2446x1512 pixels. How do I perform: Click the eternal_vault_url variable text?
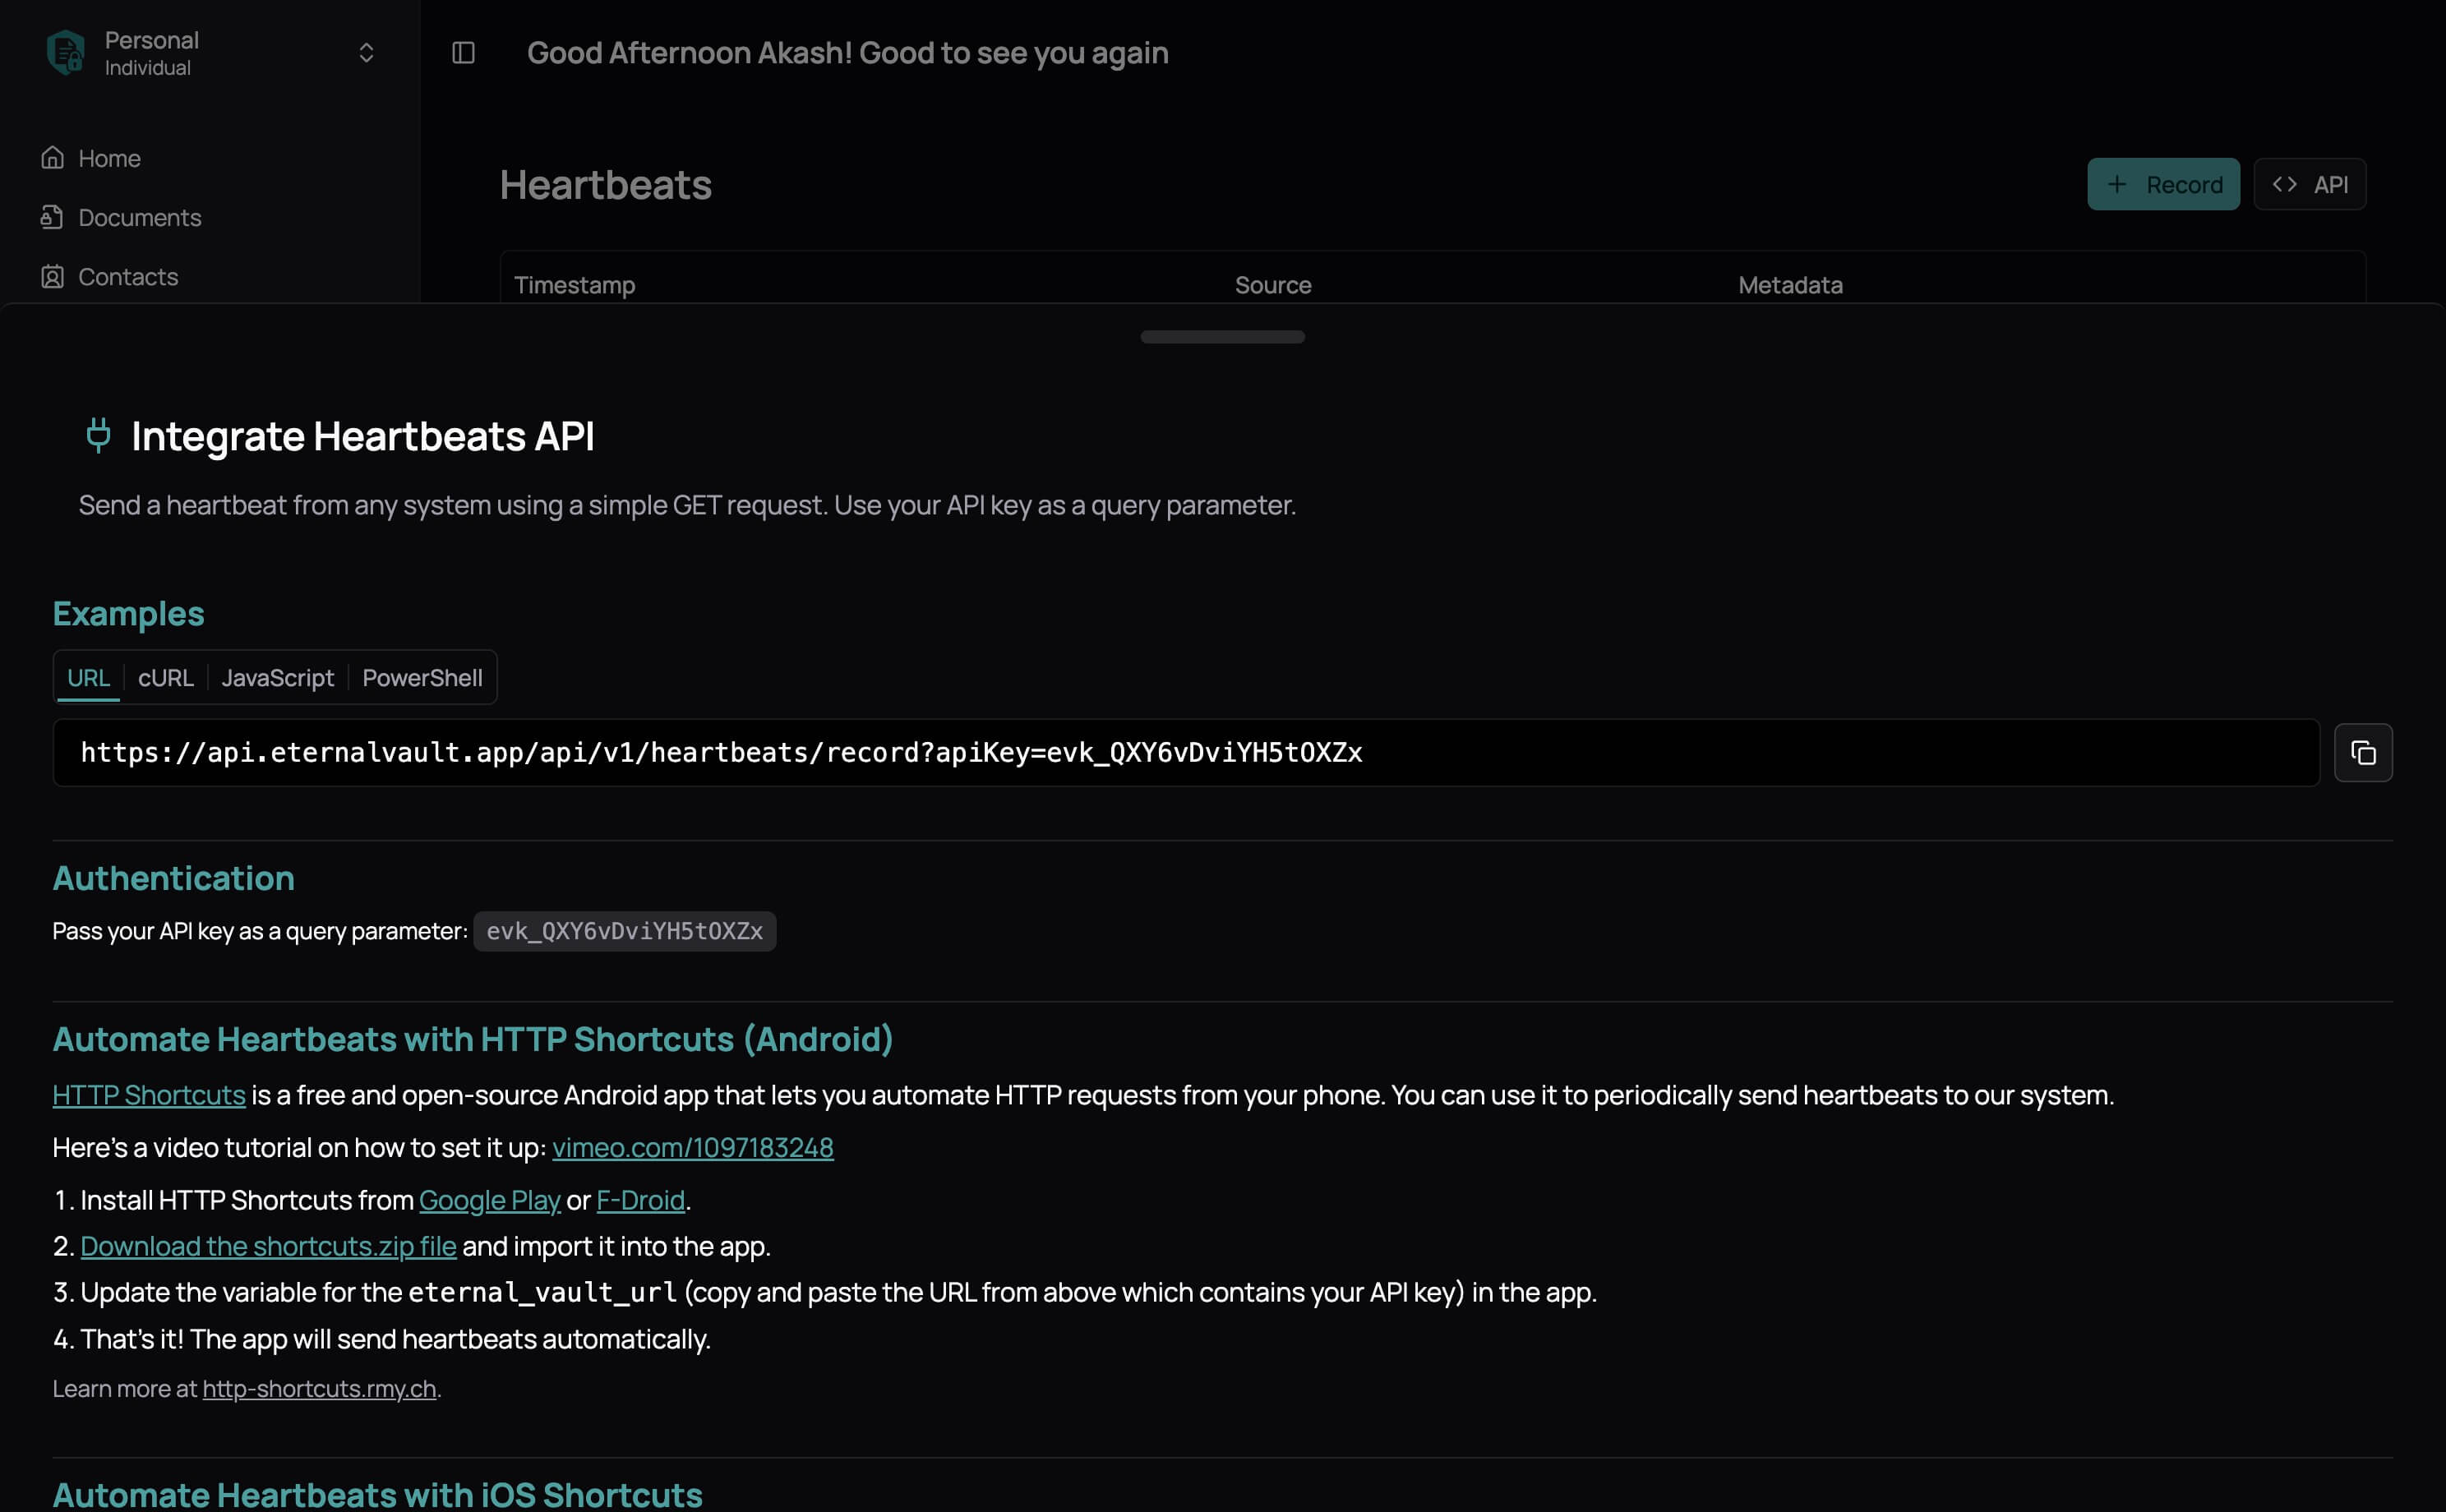click(543, 1292)
